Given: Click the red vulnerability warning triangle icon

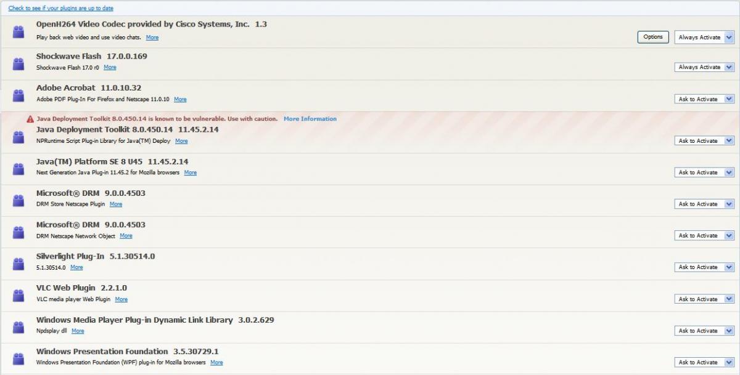Looking at the screenshot, I should click(30, 119).
